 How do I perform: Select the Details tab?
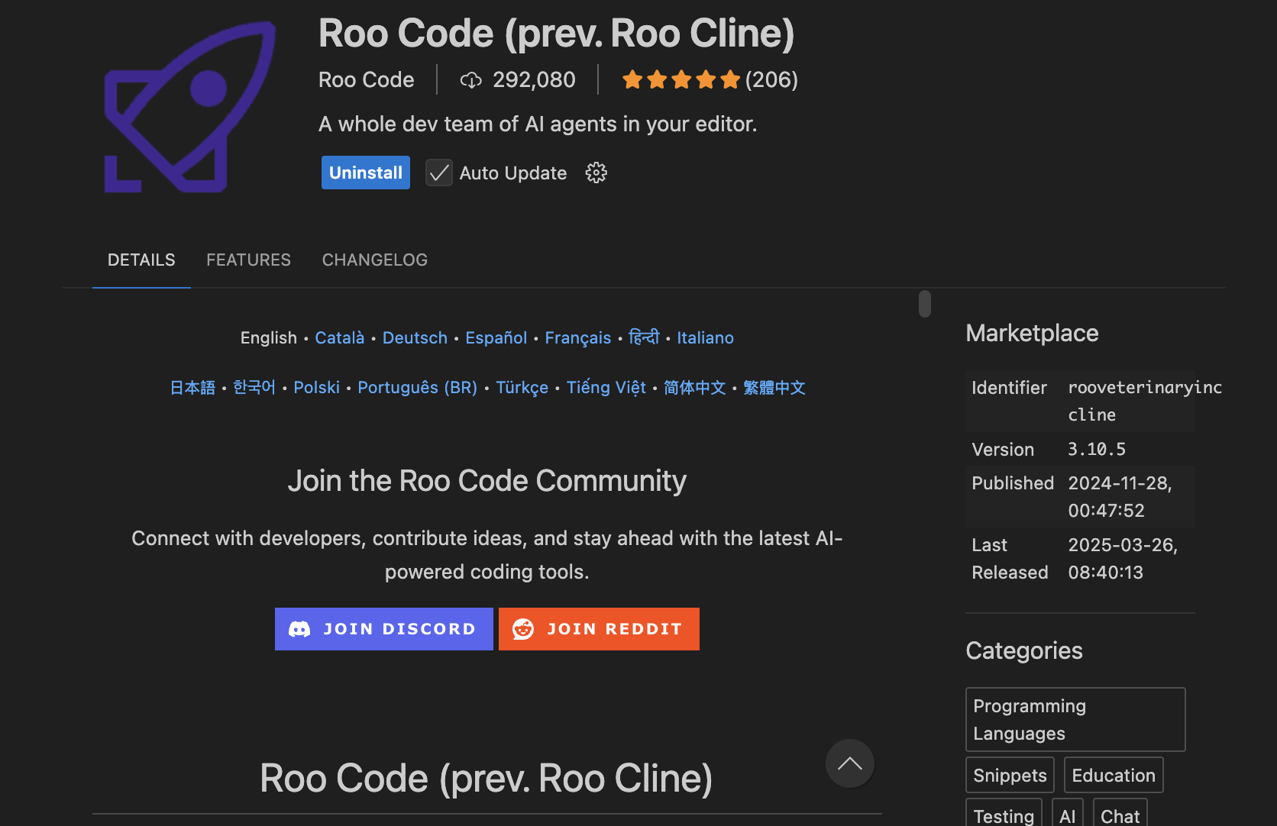point(141,260)
